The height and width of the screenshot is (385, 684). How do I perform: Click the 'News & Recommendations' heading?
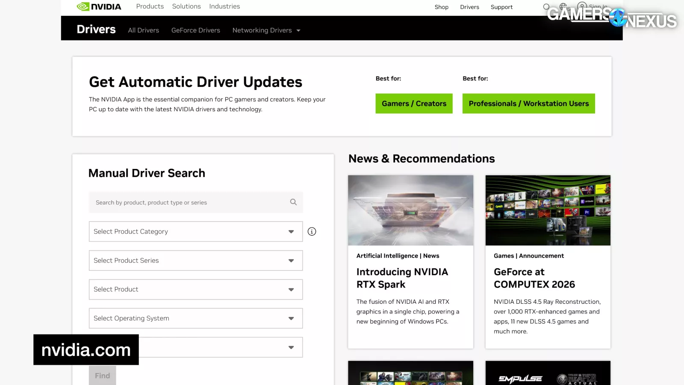point(422,159)
